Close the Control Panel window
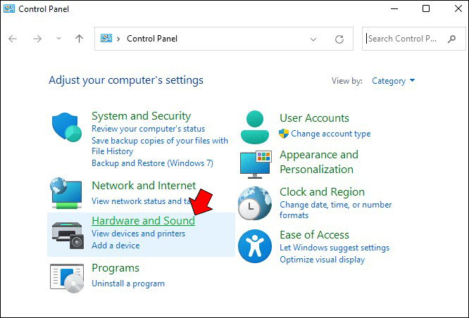The image size is (469, 318). (x=458, y=8)
